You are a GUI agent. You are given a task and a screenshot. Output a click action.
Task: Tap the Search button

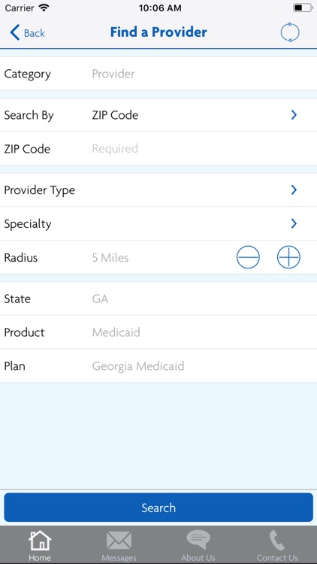coord(158,507)
